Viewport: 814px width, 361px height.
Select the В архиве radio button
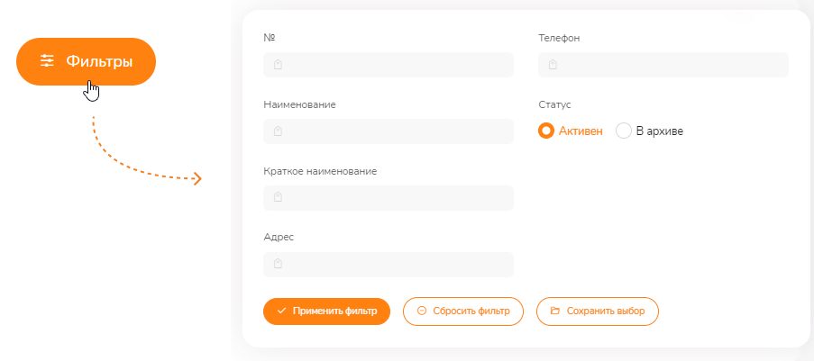[x=624, y=131]
